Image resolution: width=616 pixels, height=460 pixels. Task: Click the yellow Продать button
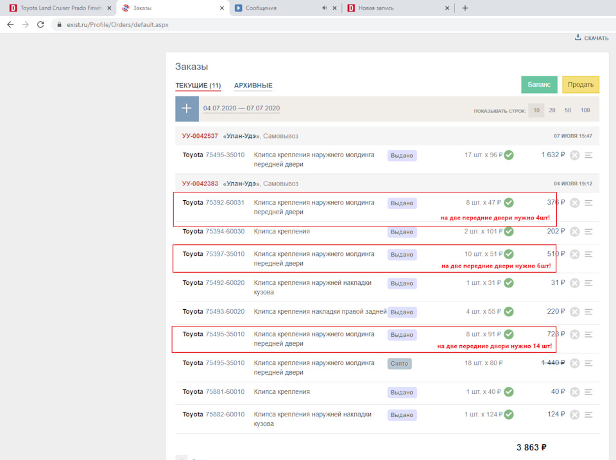coord(581,85)
